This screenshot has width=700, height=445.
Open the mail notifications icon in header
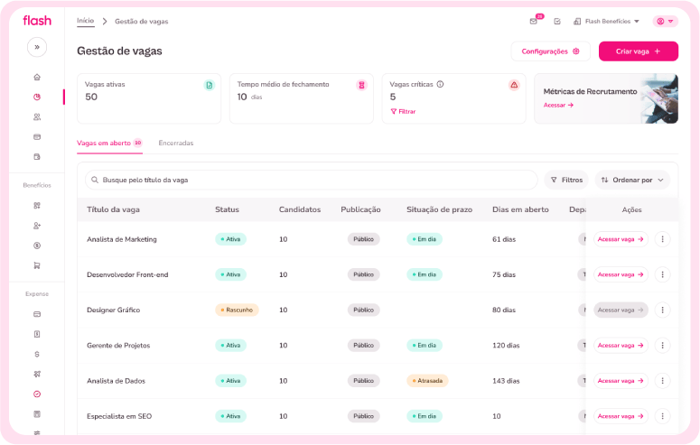[x=534, y=21]
